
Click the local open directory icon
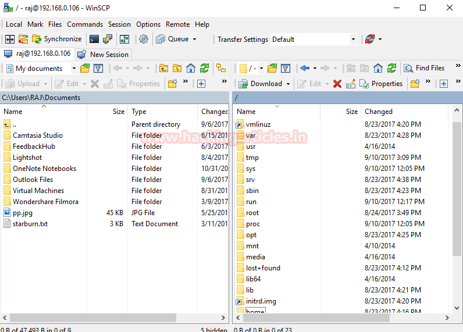point(85,68)
